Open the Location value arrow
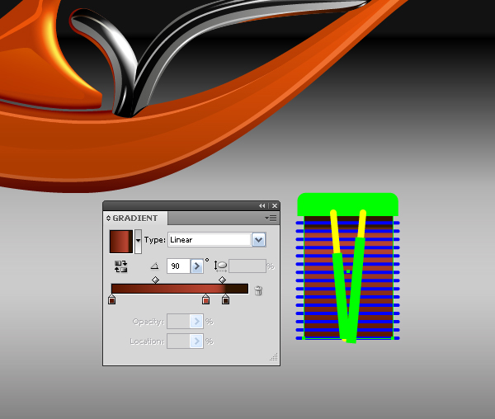 (196, 341)
